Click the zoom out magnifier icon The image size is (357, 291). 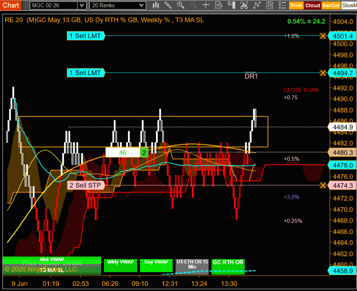pyautogui.click(x=193, y=5)
